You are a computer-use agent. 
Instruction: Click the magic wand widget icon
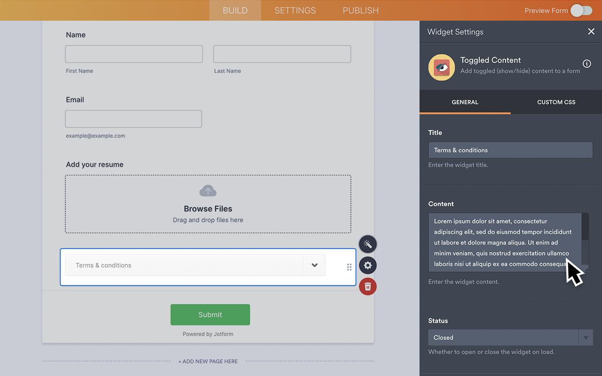click(367, 244)
